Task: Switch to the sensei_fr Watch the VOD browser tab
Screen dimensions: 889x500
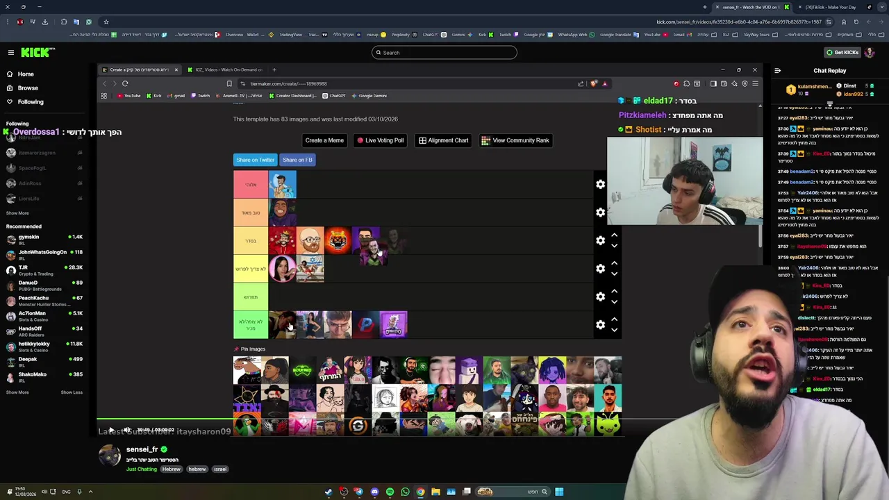Action: click(751, 7)
